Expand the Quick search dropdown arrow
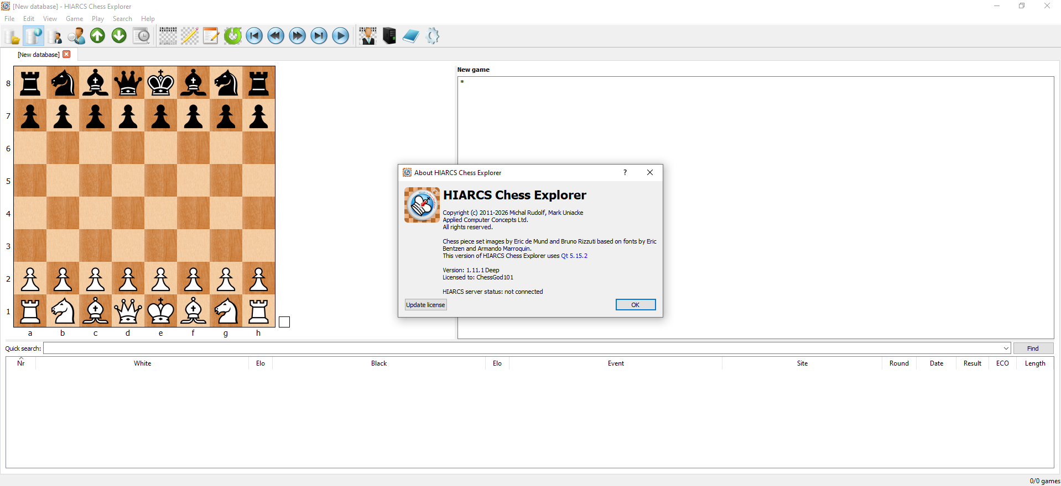Screen dimensions: 1061x486 click(x=1006, y=348)
